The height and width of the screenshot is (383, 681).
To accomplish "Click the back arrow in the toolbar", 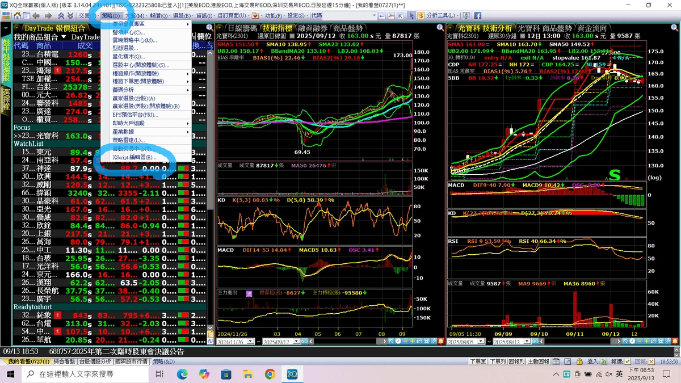I will (36, 15).
